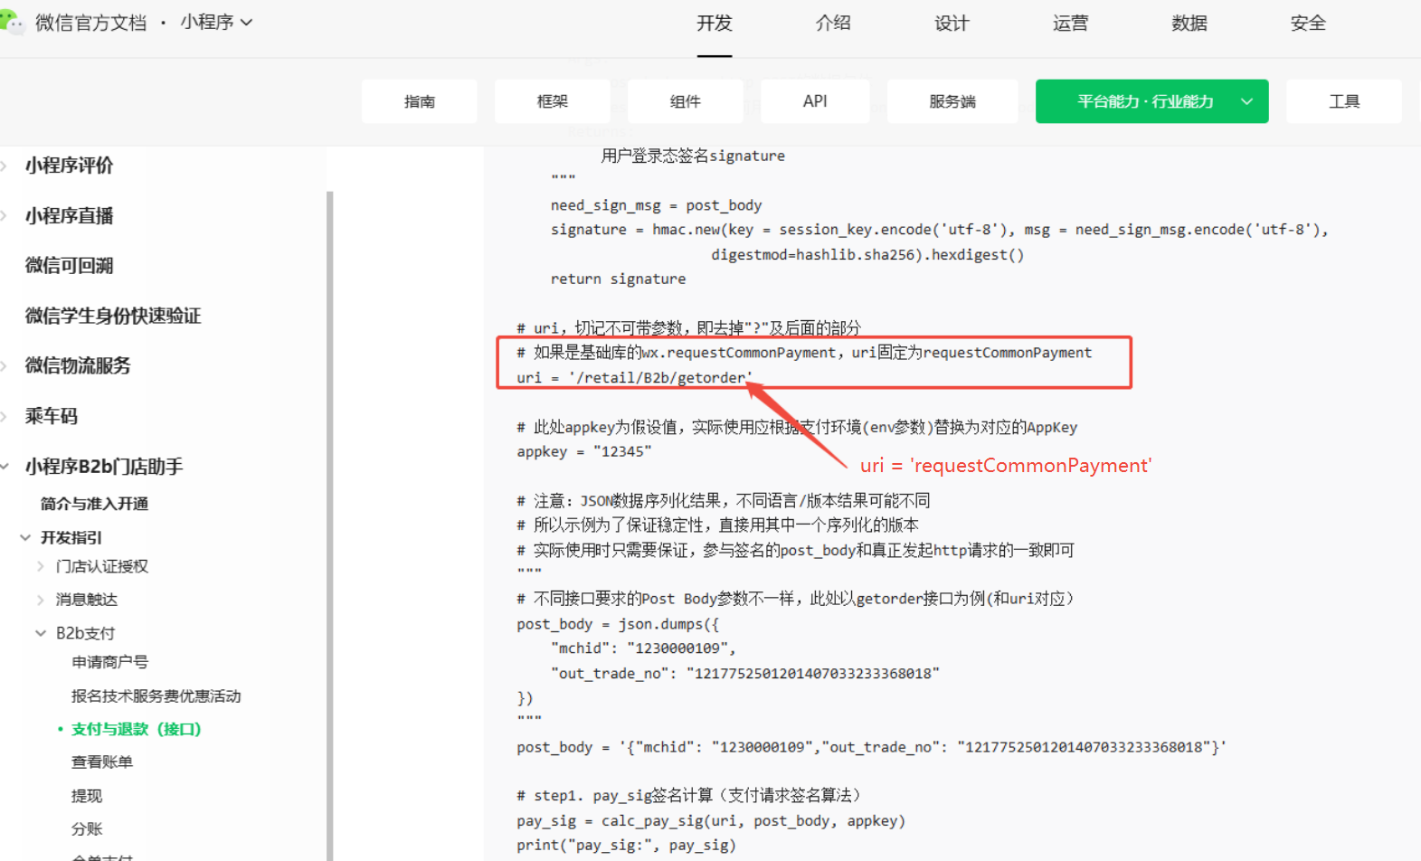Click the line appkey = "12345"

click(x=584, y=451)
